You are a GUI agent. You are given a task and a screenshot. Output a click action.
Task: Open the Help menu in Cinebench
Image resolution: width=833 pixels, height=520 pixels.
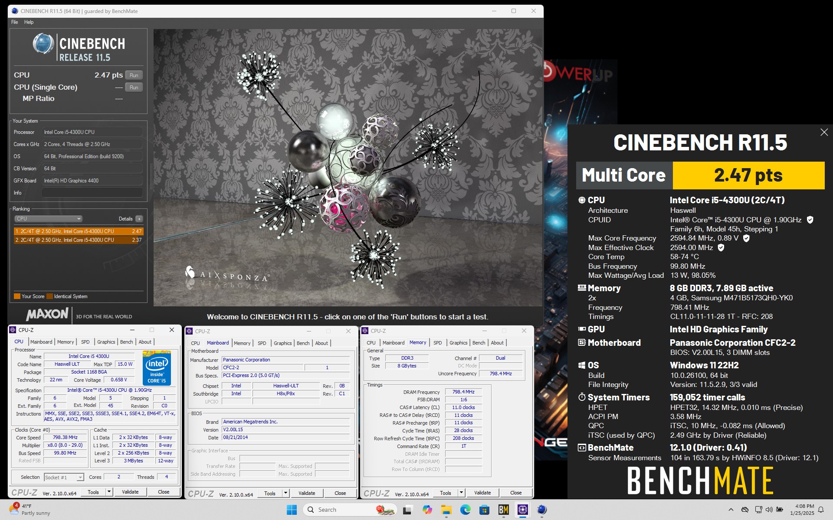click(29, 22)
